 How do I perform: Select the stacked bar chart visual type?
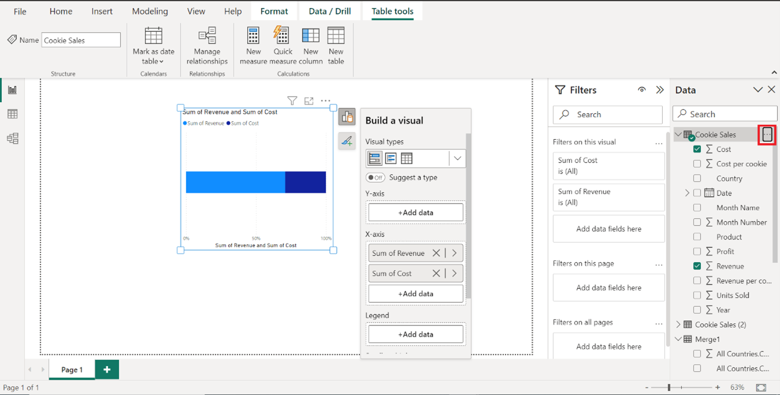tap(374, 158)
